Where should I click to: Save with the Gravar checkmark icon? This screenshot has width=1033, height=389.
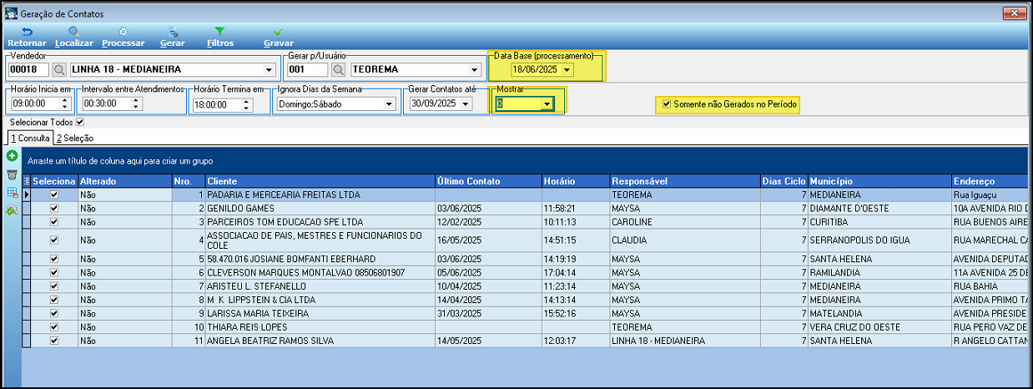(x=278, y=32)
